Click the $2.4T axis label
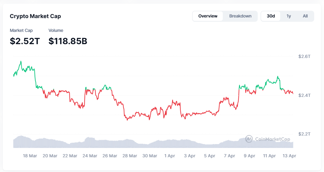Screen dimensions: 324x172 coord(304,95)
